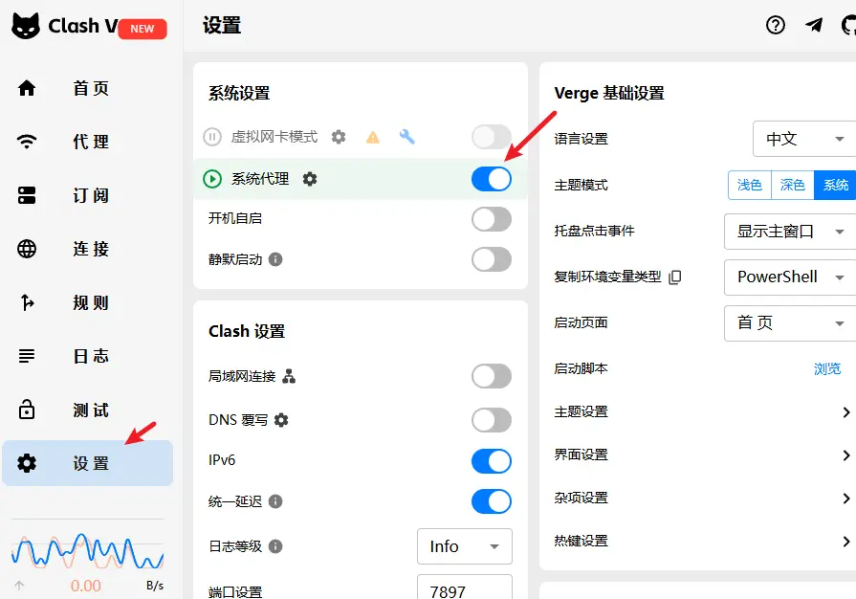The width and height of the screenshot is (856, 599).
Task: Open gear settings for 系统代理
Action: coord(310,179)
